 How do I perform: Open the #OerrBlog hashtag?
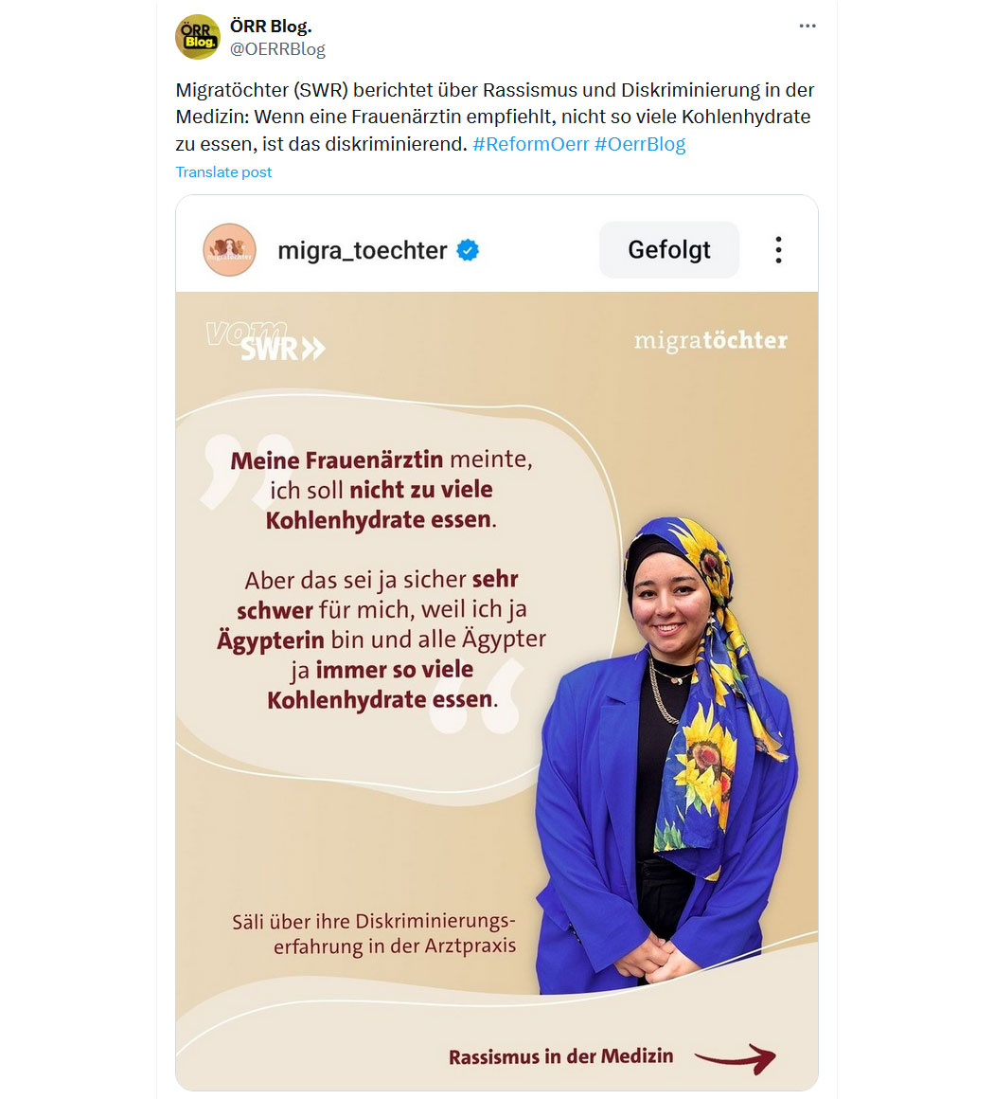[x=640, y=144]
